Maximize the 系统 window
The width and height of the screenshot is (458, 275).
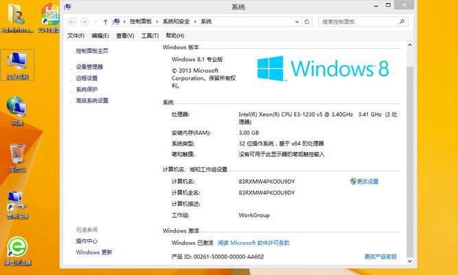coord(388,5)
